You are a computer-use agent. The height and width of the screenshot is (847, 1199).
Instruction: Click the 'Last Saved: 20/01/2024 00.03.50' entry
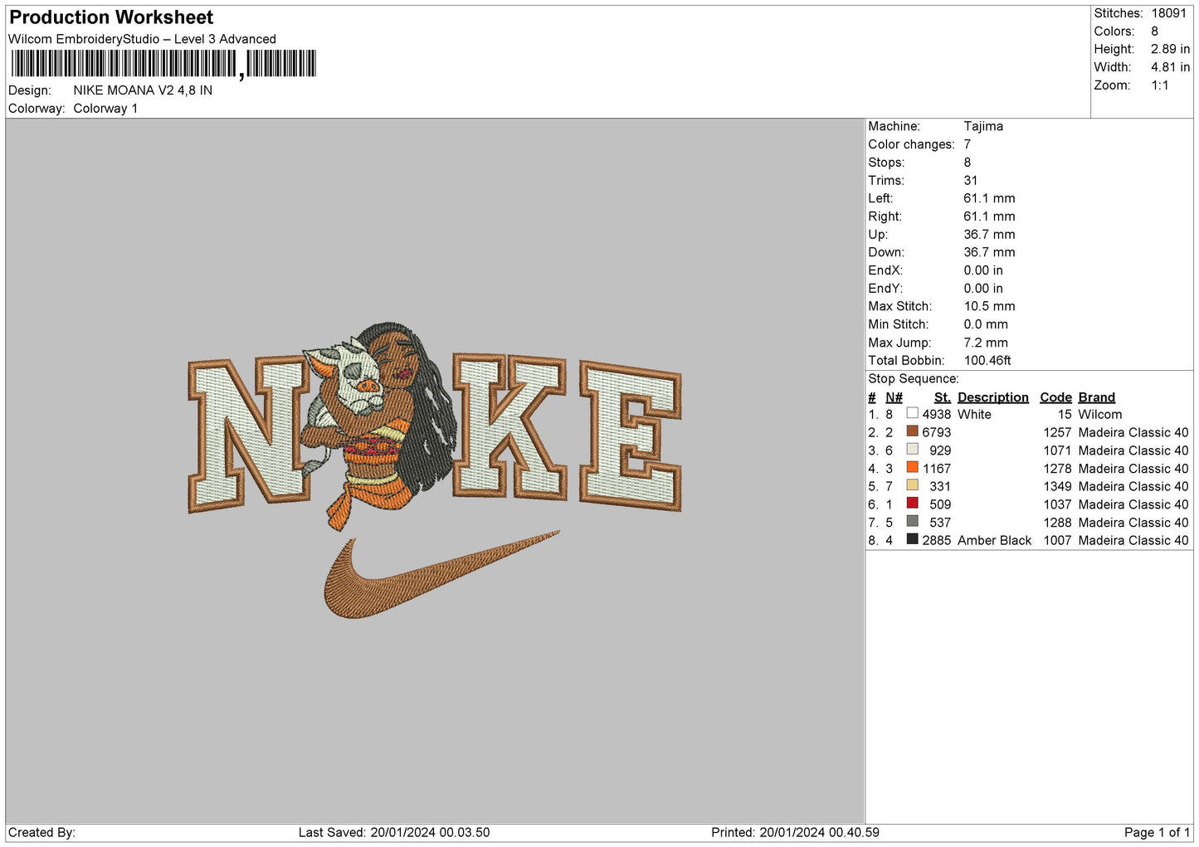[394, 832]
